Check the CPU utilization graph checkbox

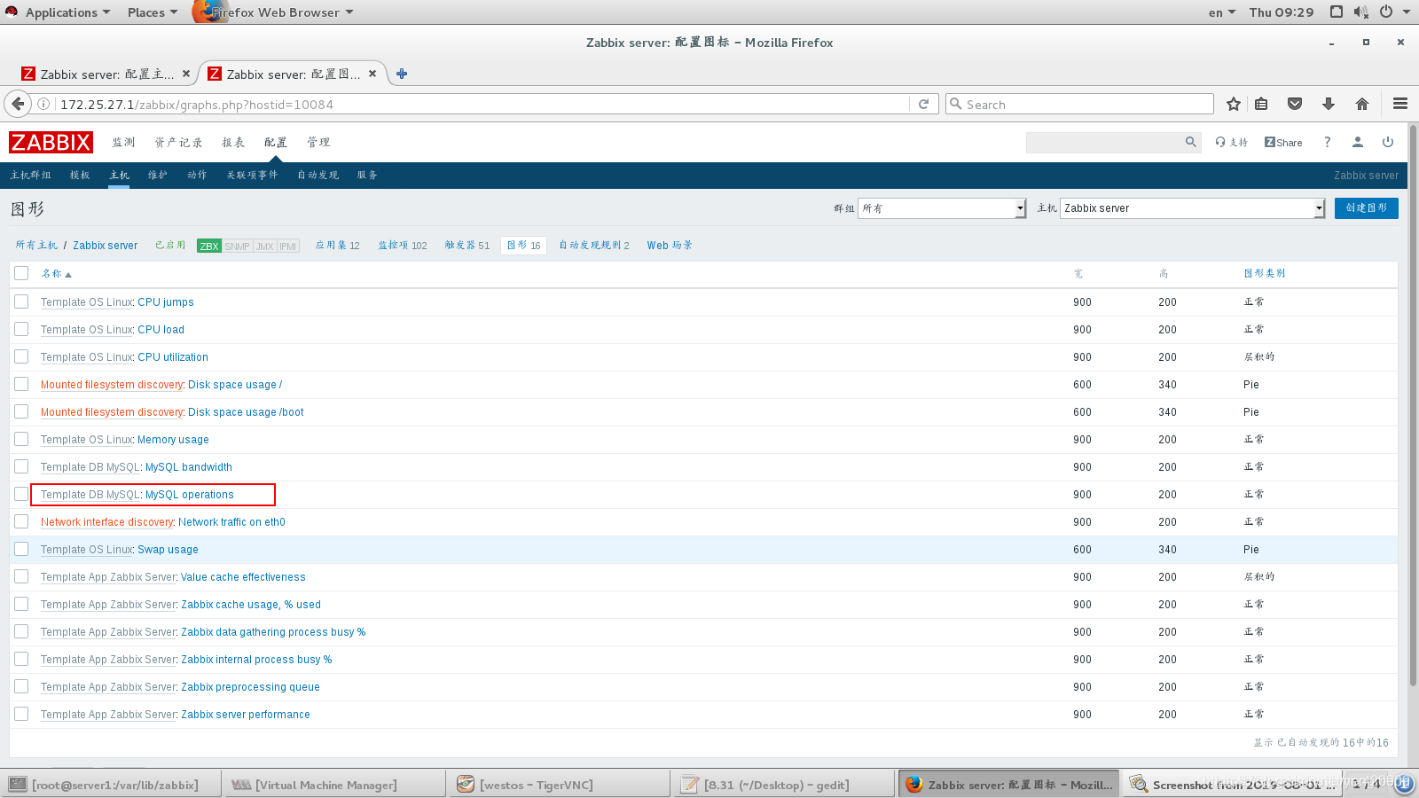click(x=21, y=356)
